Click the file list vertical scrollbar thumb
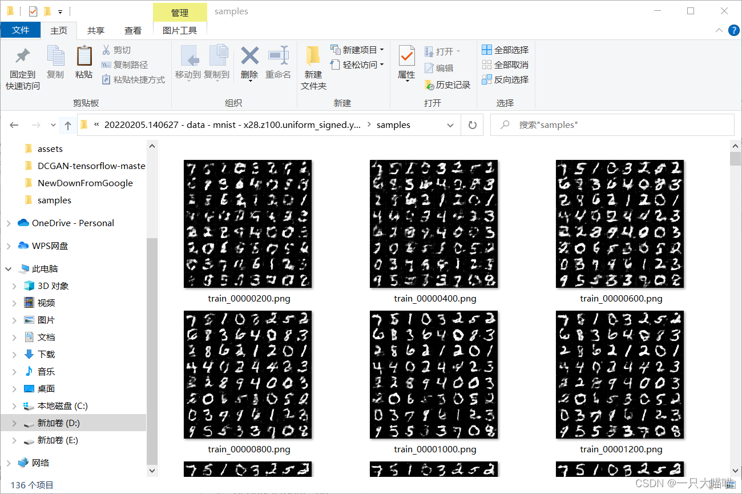Screen dimensions: 742x494 735,158
